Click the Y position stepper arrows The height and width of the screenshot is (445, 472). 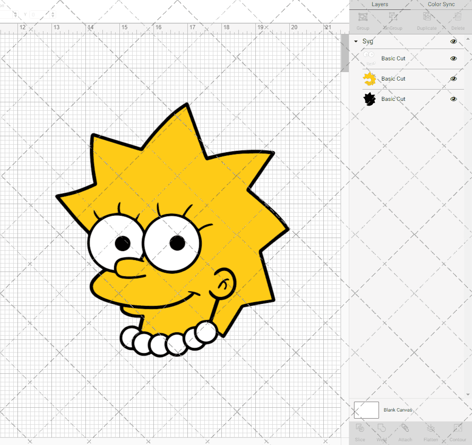pyautogui.click(x=53, y=15)
